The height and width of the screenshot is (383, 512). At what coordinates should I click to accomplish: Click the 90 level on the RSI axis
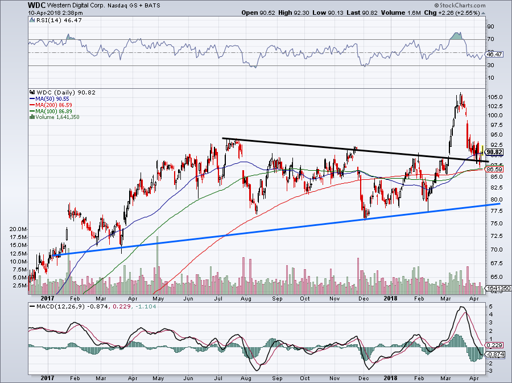tap(490, 27)
